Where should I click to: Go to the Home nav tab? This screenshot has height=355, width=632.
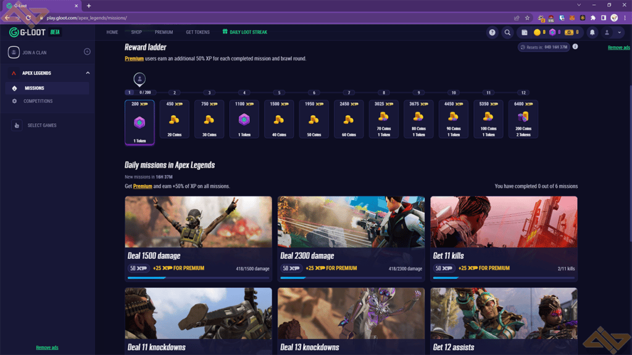(x=112, y=32)
